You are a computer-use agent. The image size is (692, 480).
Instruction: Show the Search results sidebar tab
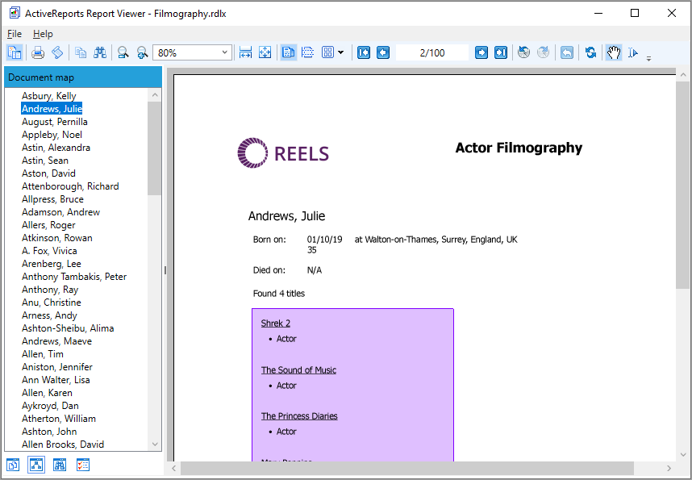59,465
